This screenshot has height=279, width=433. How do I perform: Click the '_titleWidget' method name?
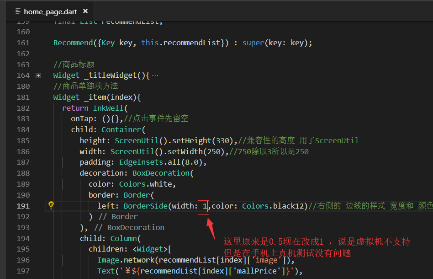pyautogui.click(x=111, y=75)
